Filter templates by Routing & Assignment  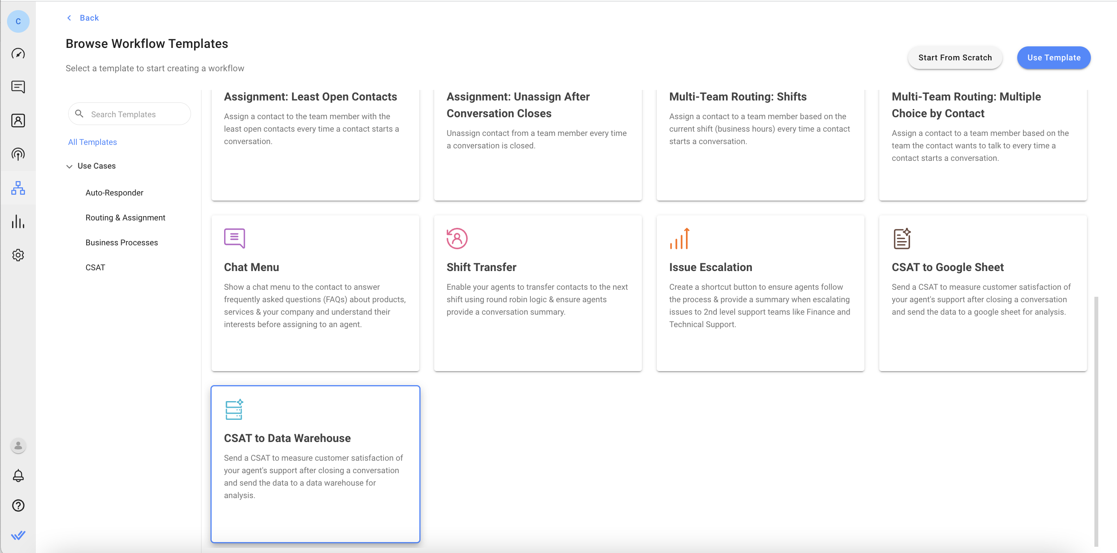coord(125,218)
